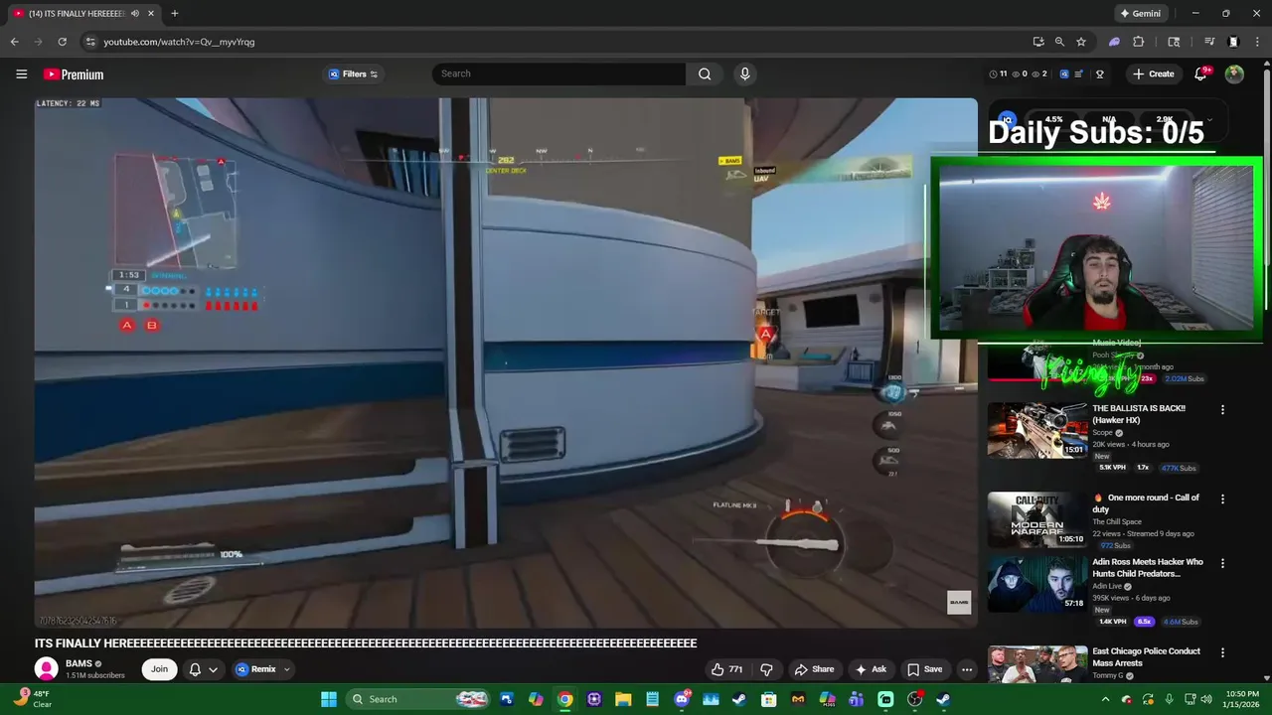This screenshot has width=1272, height=715.
Task: Open options for THE BALLISTA IS BACK video
Action: (x=1222, y=409)
